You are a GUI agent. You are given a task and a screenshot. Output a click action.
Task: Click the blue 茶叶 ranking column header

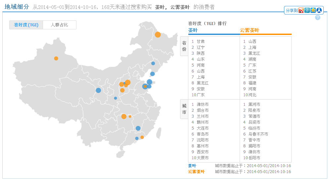pyautogui.click(x=193, y=30)
